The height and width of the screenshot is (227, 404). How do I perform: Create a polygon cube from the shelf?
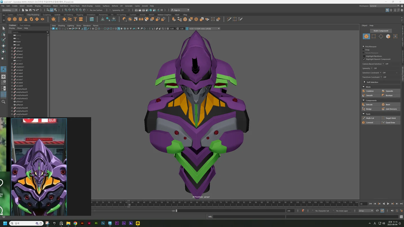[x=15, y=19]
